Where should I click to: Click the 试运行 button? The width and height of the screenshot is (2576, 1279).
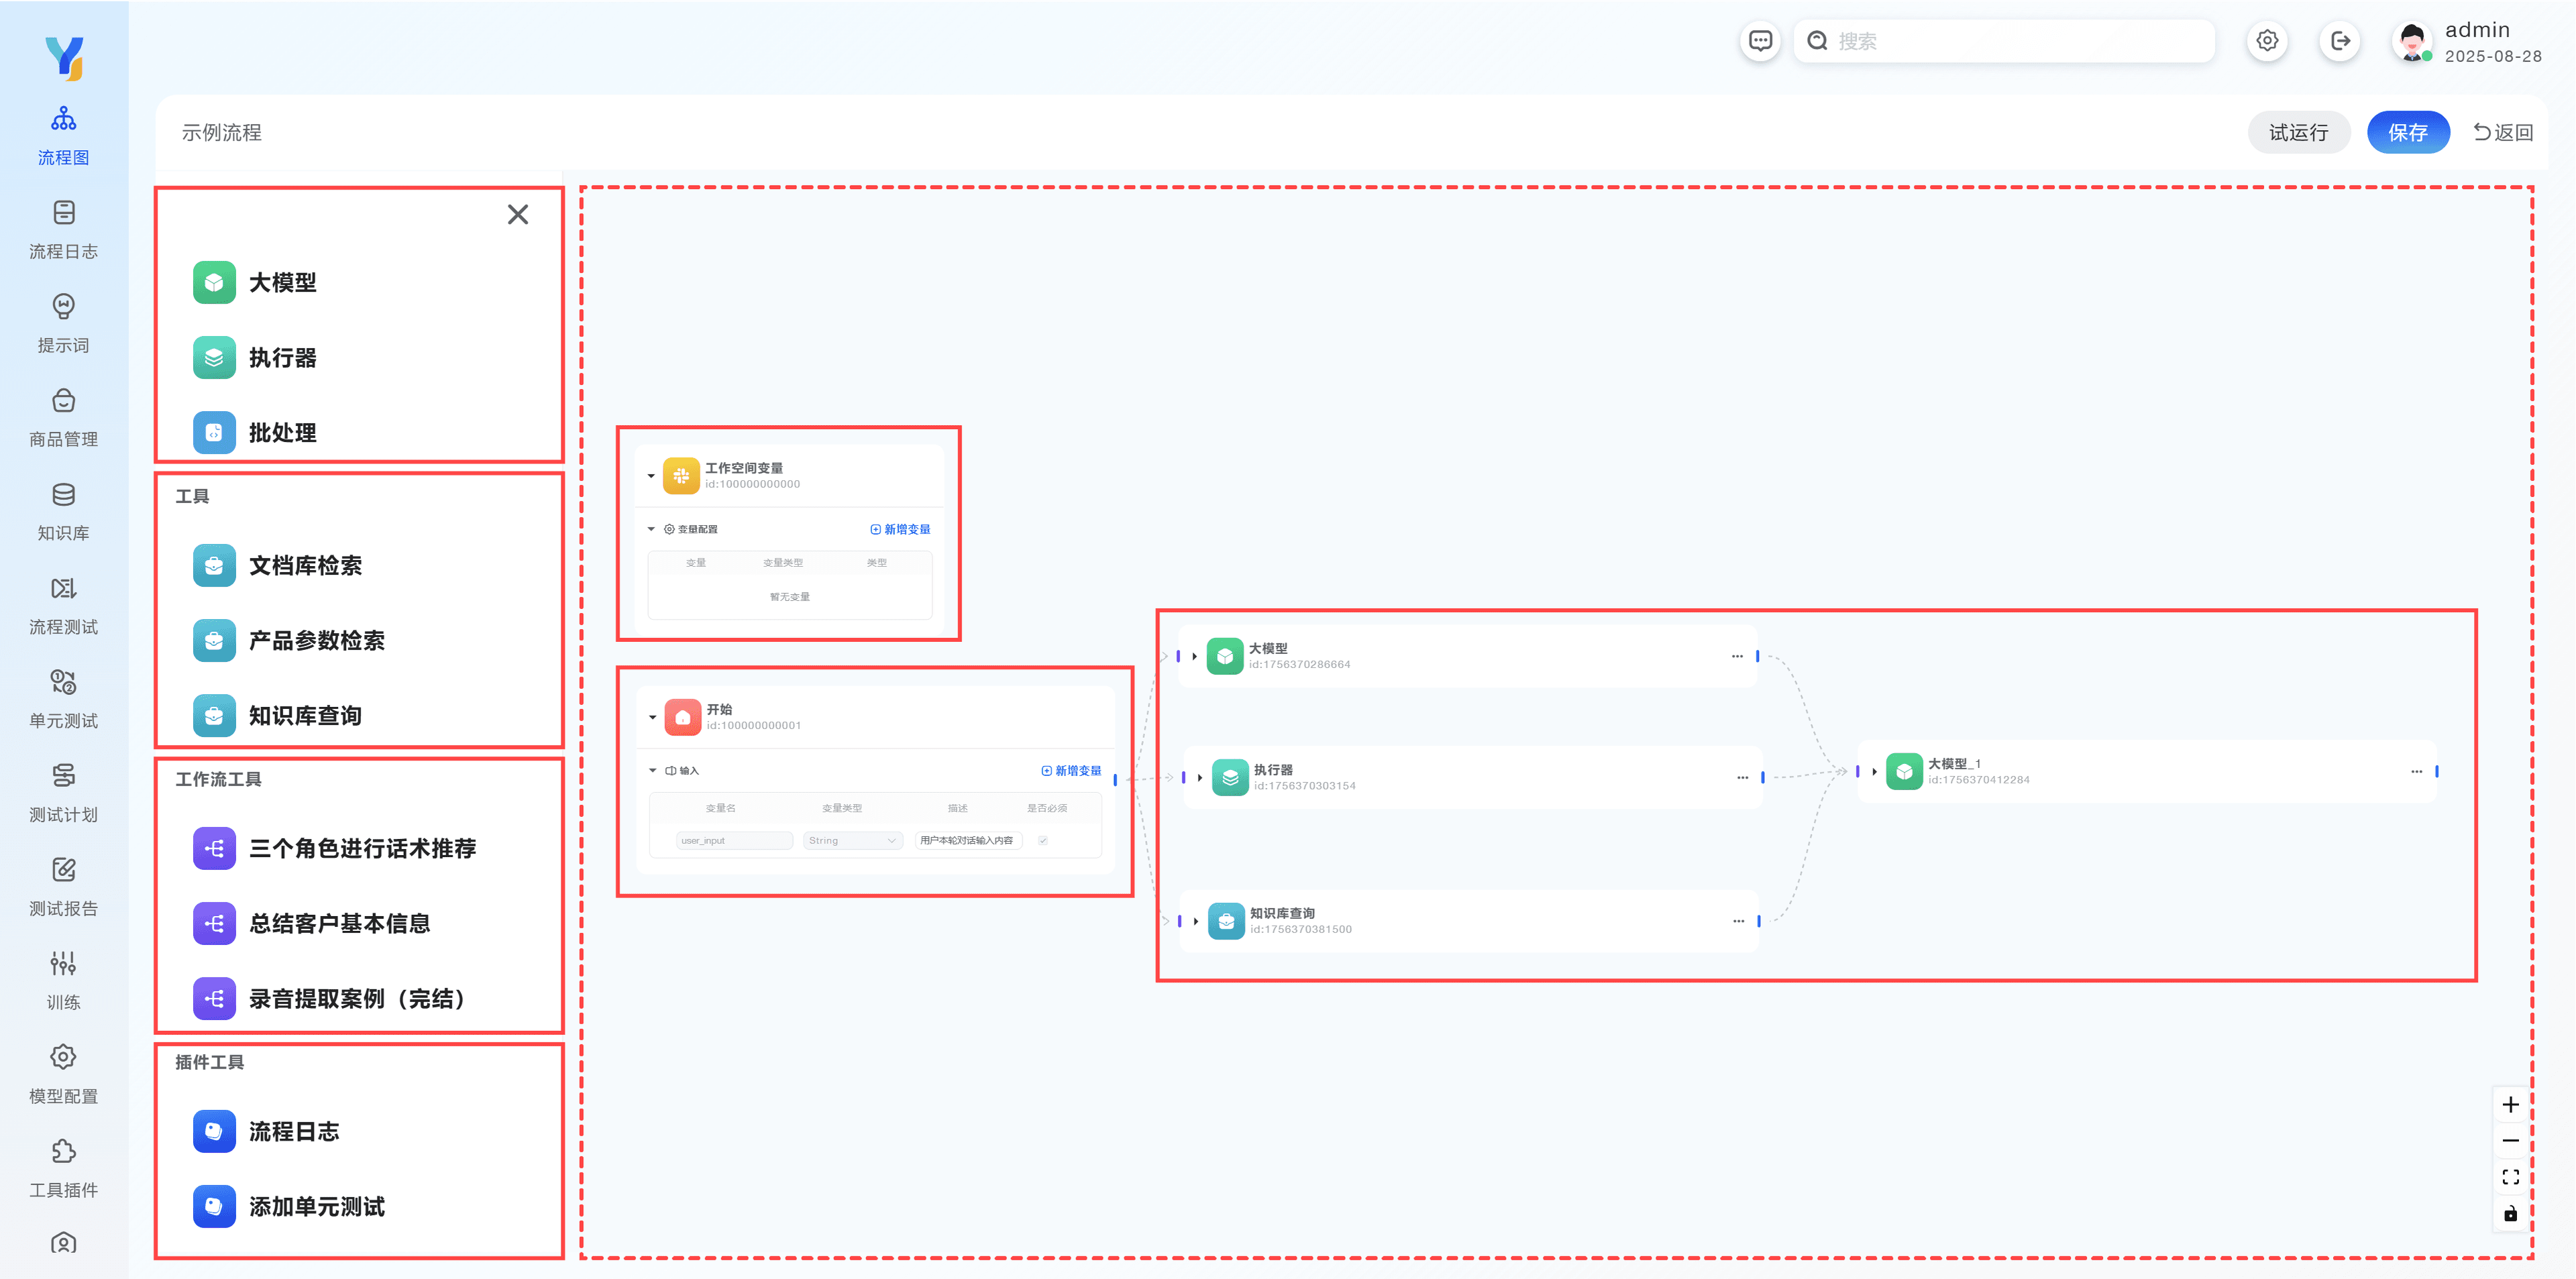pos(2298,132)
